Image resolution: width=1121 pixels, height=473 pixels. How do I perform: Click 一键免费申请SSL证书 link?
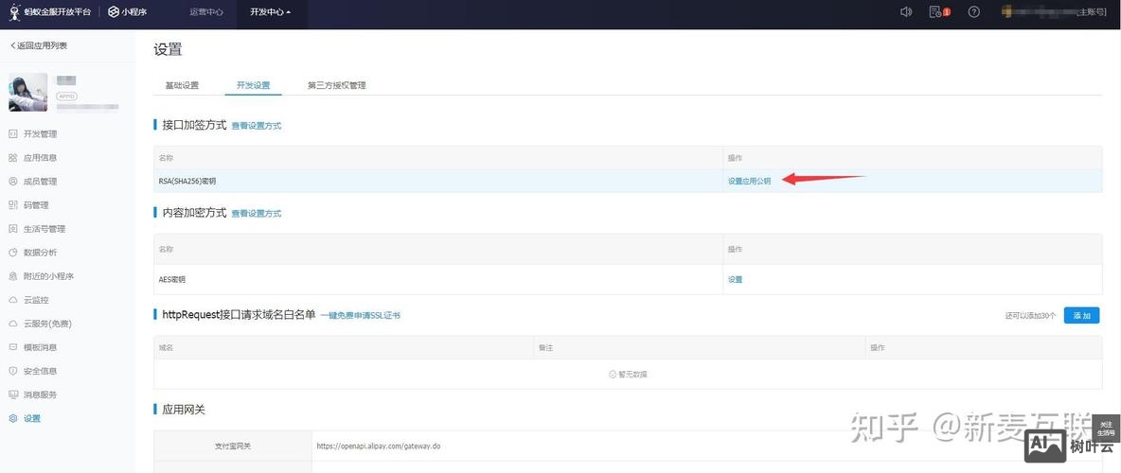click(x=361, y=315)
